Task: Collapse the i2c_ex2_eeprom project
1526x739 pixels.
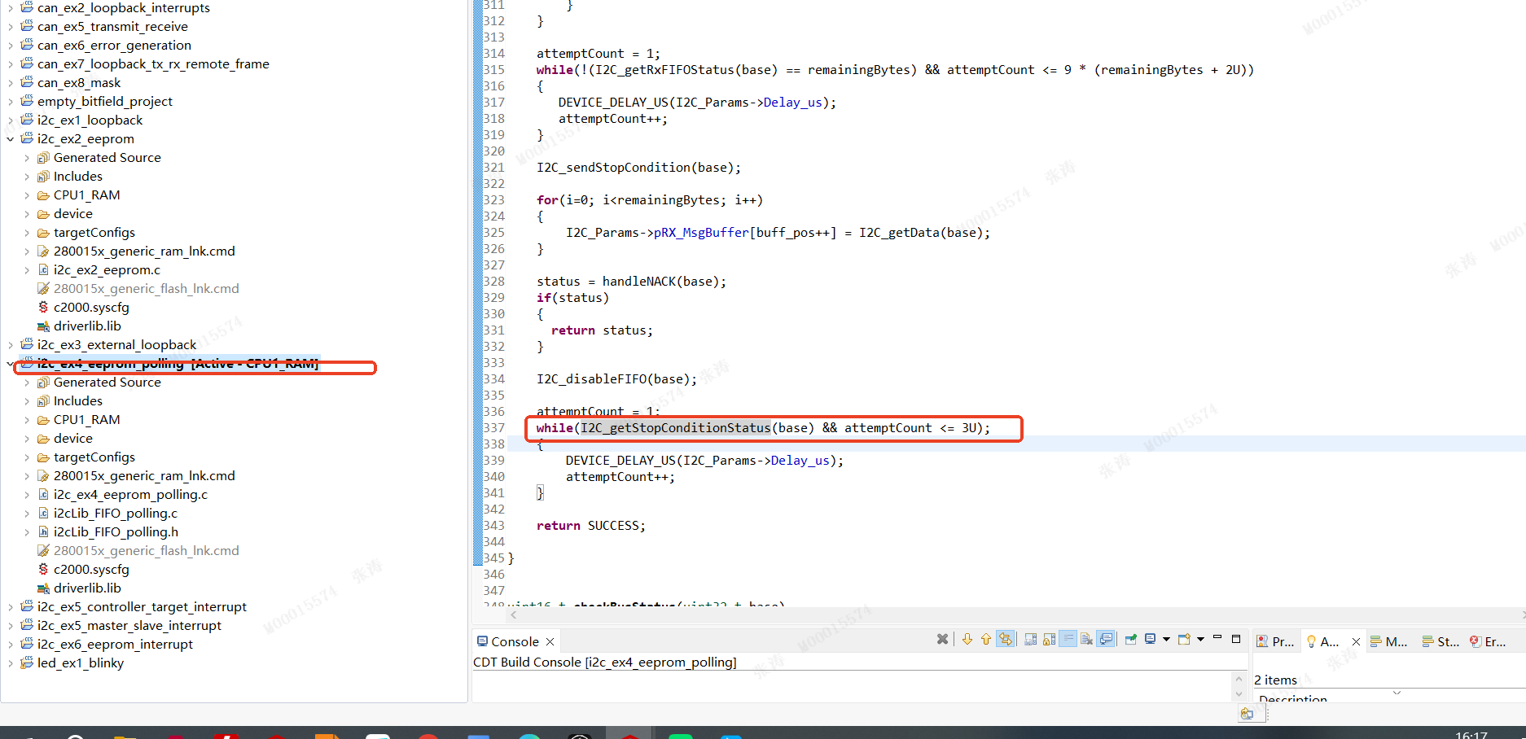Action: tap(10, 139)
